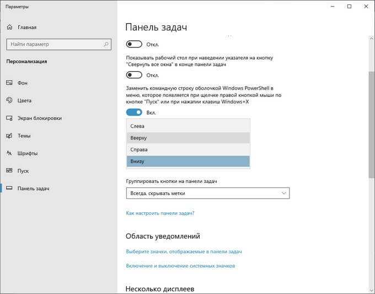Click the vertical scrollbar thumb
The width and height of the screenshot is (375, 294).
(371, 124)
